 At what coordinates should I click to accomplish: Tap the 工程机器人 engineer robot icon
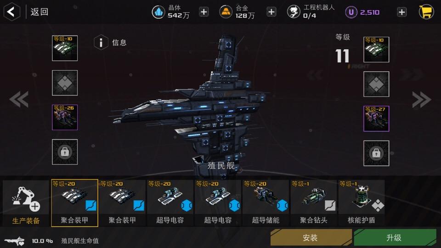[x=294, y=12]
